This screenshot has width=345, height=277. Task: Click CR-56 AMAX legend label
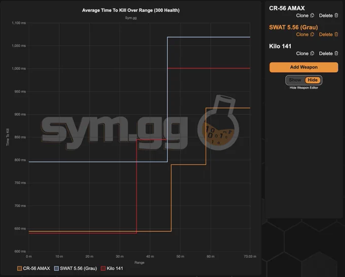click(x=37, y=268)
